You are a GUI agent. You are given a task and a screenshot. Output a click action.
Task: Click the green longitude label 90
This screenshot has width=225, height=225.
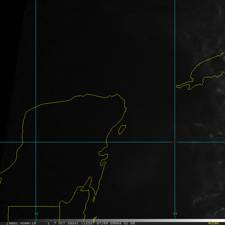pyautogui.click(x=36, y=214)
